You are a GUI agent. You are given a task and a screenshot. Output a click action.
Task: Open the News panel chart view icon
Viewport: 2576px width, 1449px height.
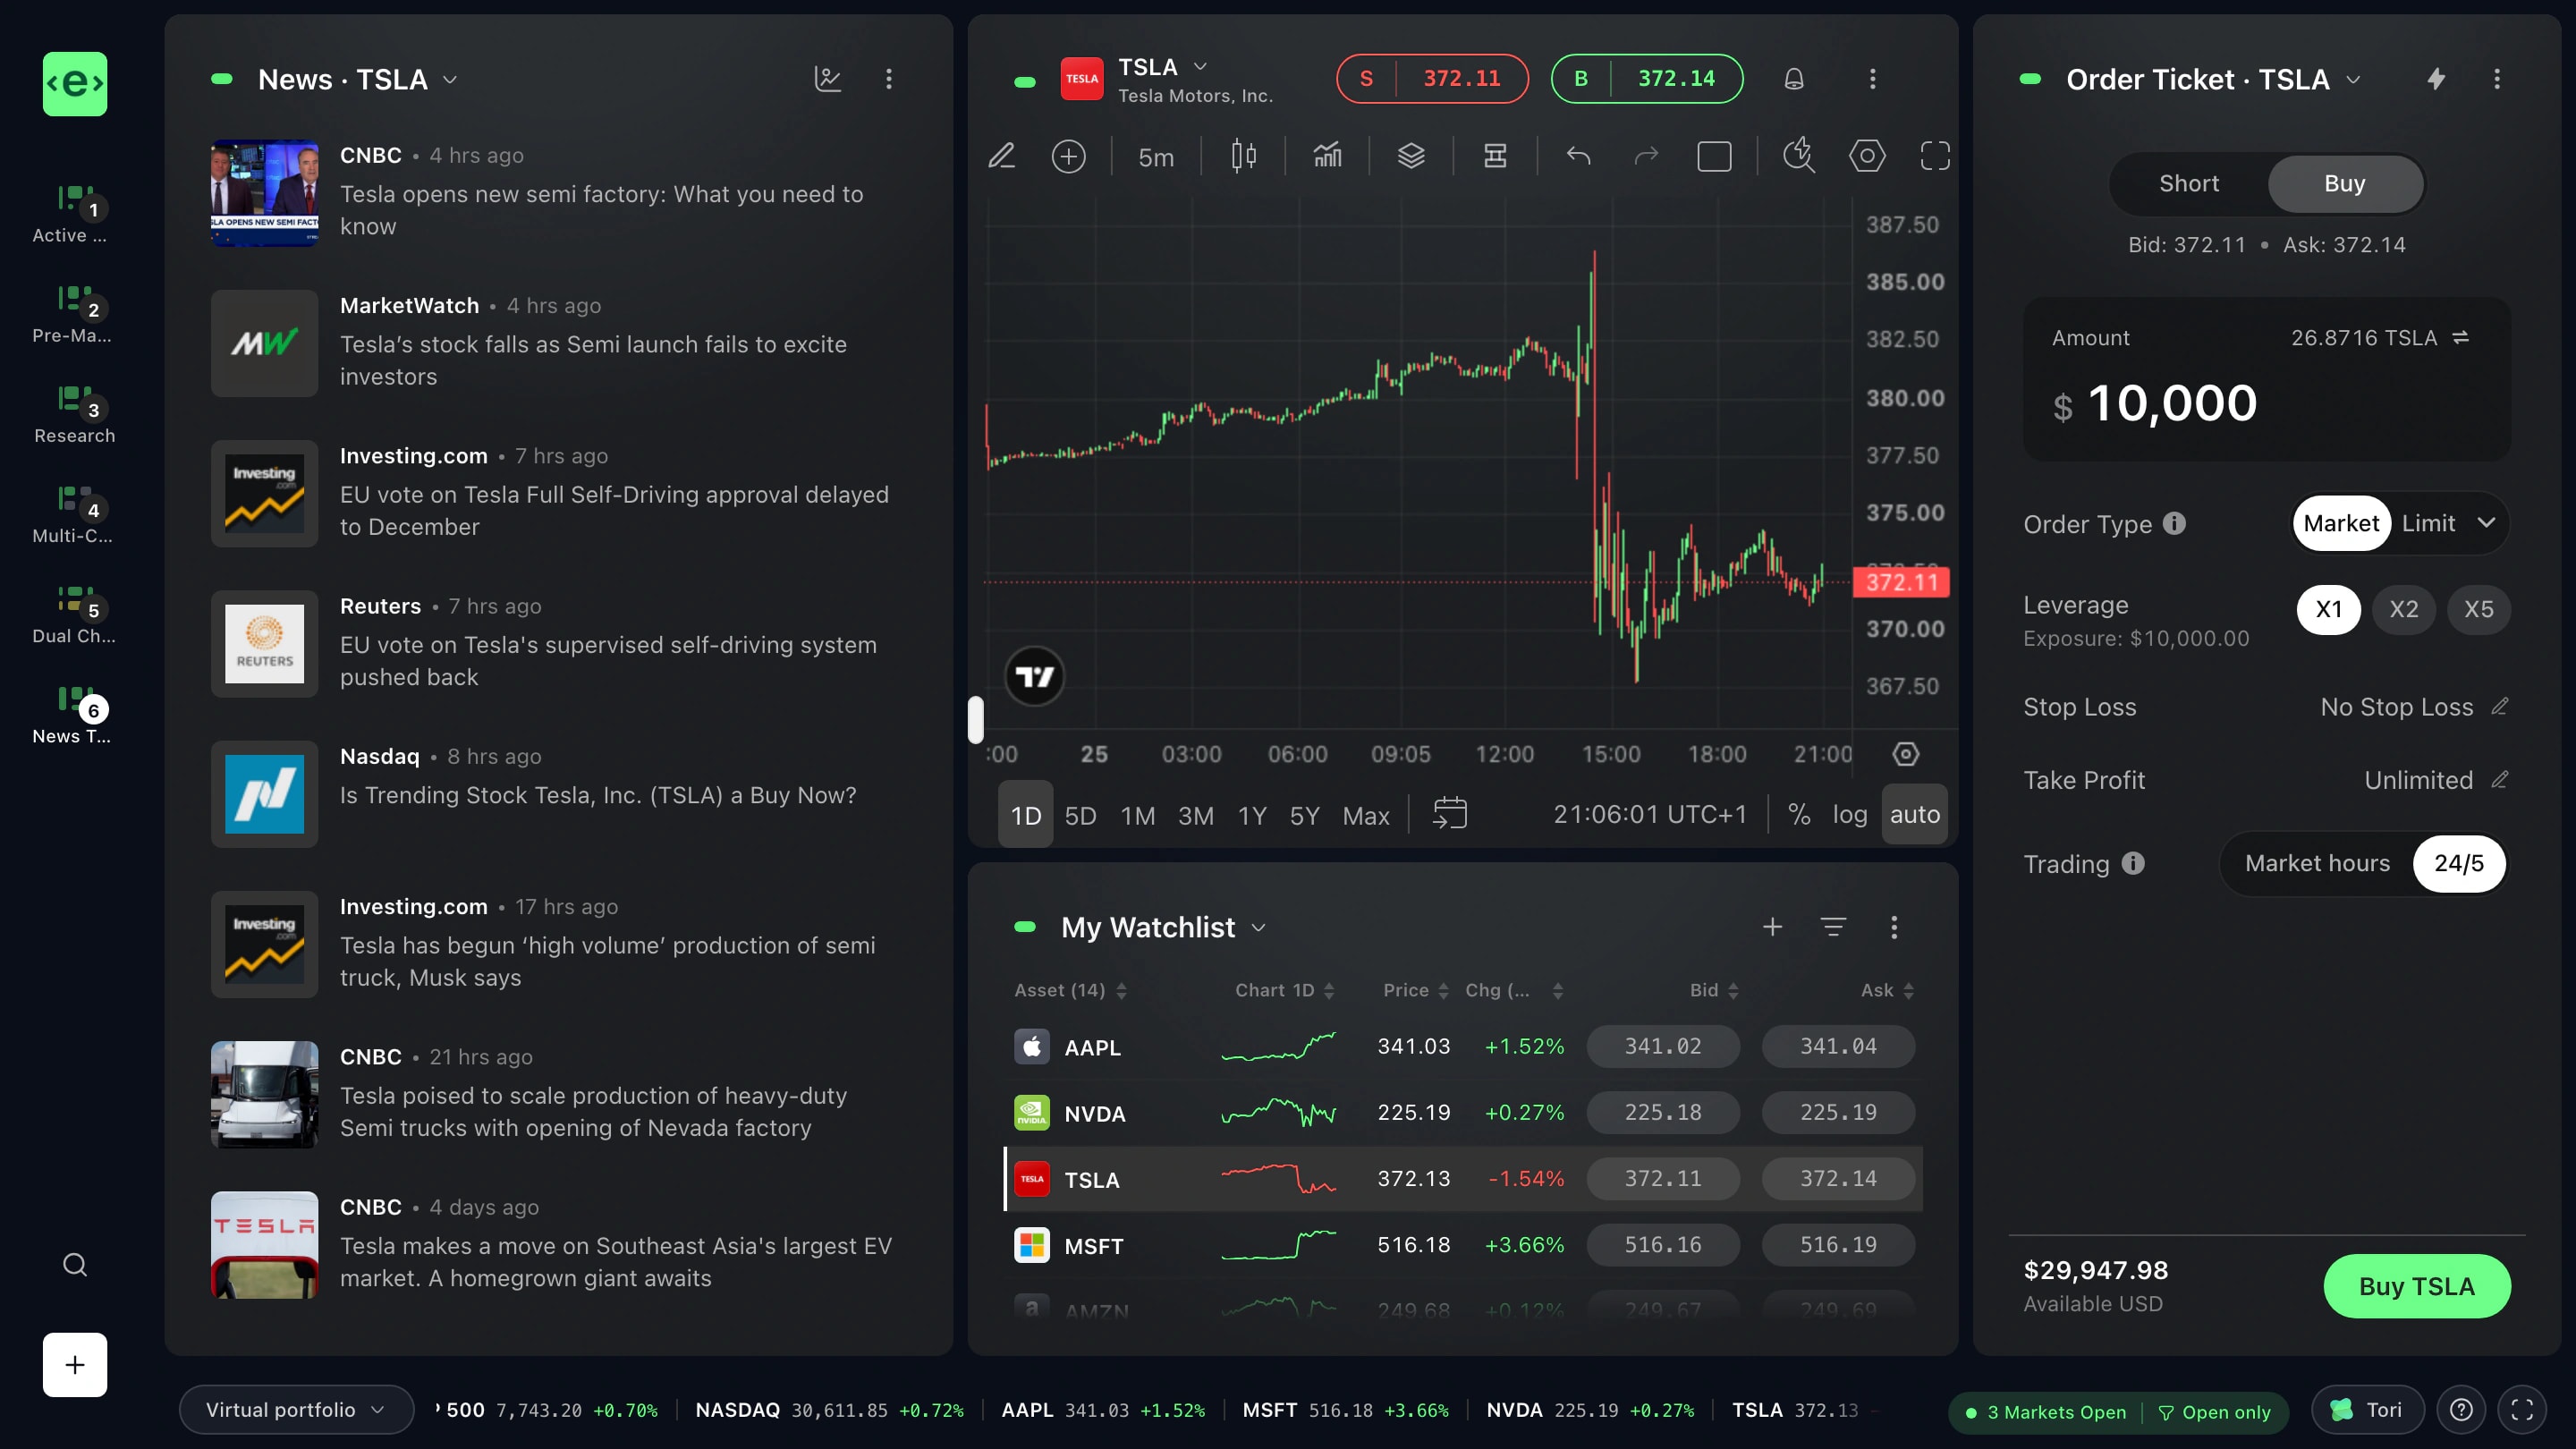[828, 79]
